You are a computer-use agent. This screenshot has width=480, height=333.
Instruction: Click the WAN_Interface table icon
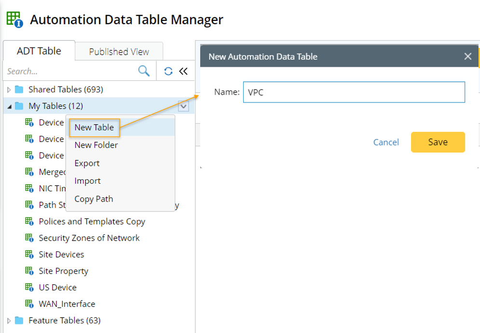(x=29, y=304)
